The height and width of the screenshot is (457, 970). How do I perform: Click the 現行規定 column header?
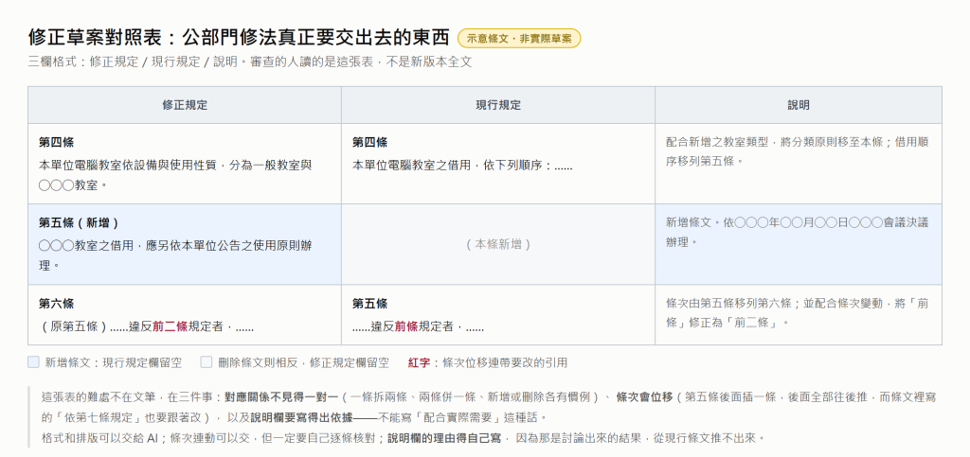click(x=498, y=105)
